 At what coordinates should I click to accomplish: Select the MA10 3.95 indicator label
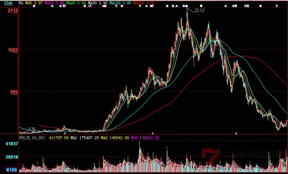[x=54, y=3]
